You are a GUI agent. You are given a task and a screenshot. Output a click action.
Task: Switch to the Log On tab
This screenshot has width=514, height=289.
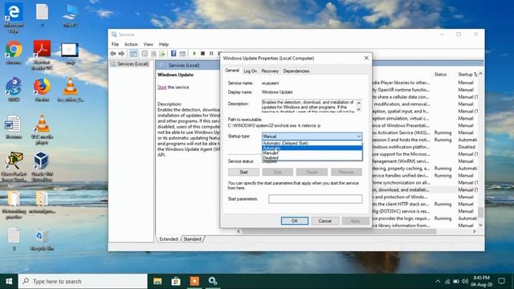click(x=250, y=71)
